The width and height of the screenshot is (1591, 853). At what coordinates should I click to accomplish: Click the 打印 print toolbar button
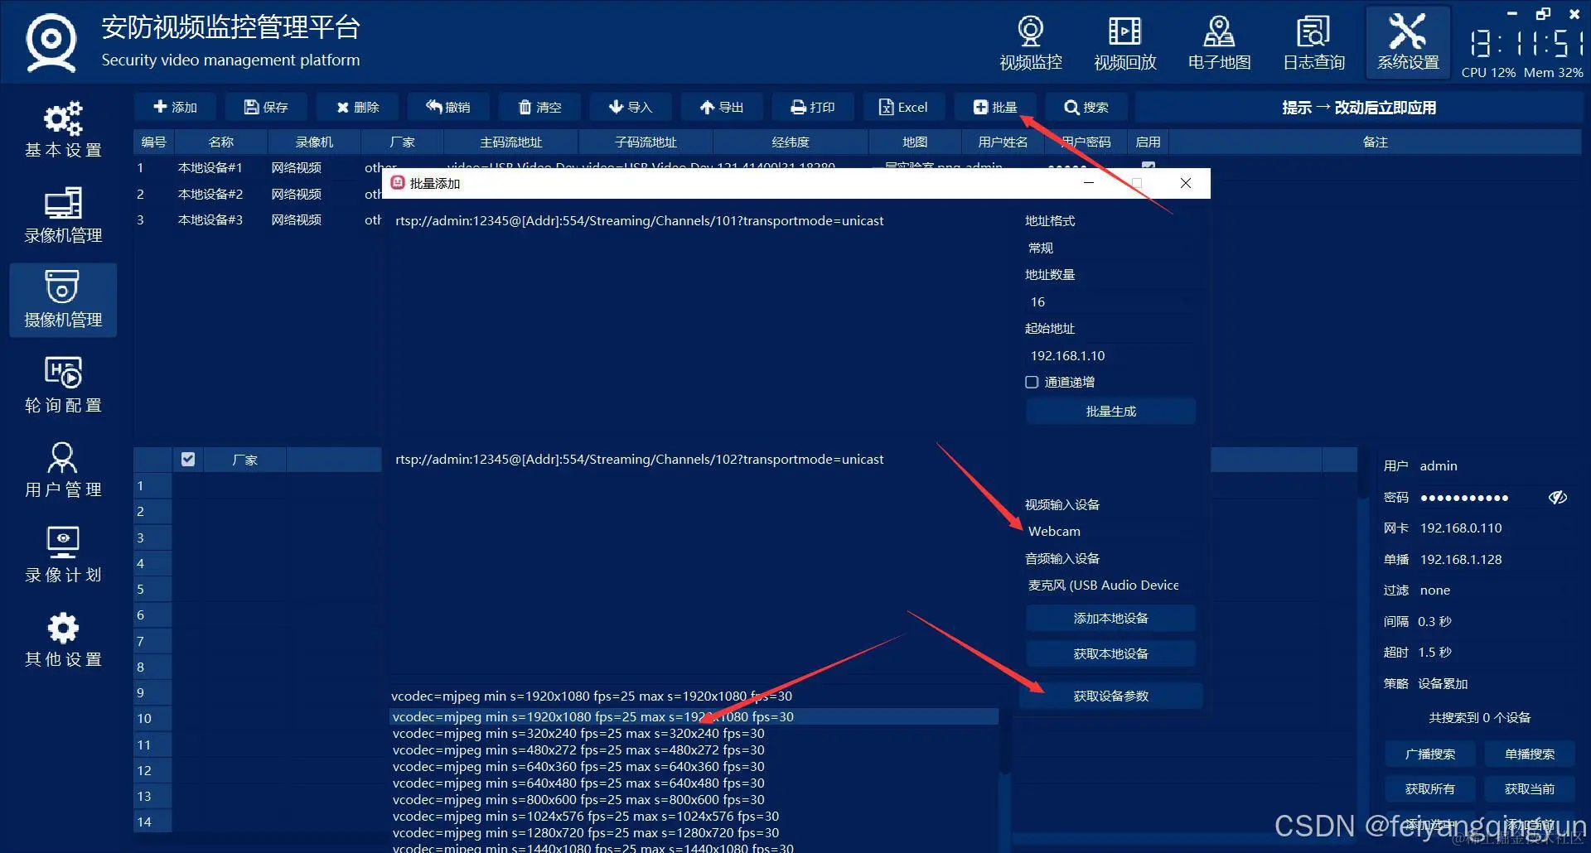[813, 107]
